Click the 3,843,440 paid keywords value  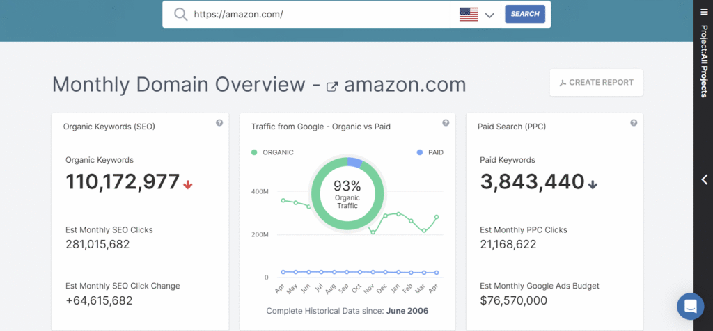[x=532, y=182]
